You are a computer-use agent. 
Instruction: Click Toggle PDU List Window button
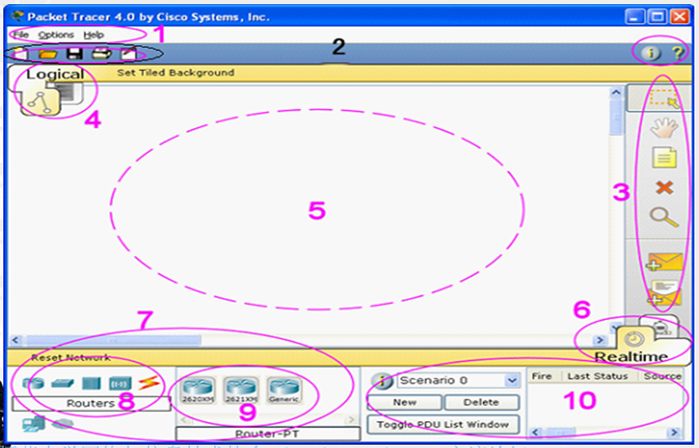[443, 425]
